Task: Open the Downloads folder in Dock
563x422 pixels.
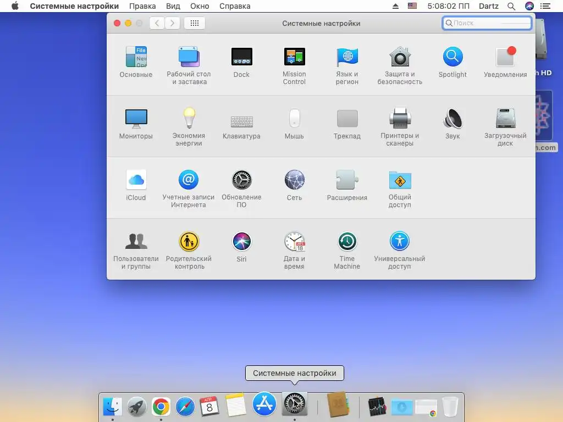Action: pyautogui.click(x=402, y=407)
